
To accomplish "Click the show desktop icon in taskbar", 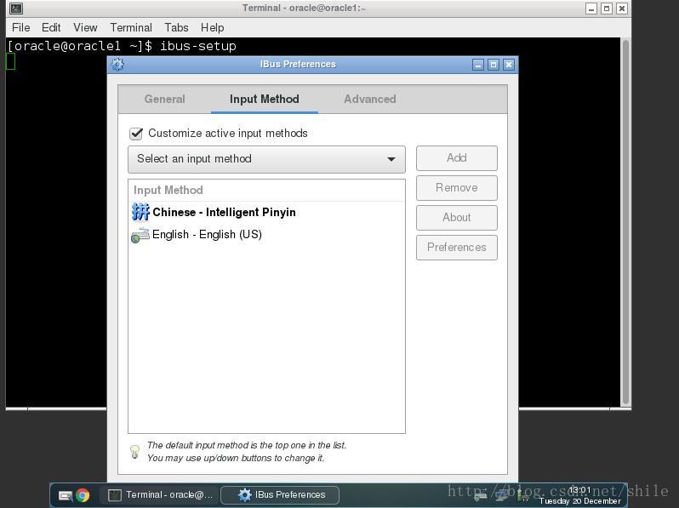I will pos(66,495).
